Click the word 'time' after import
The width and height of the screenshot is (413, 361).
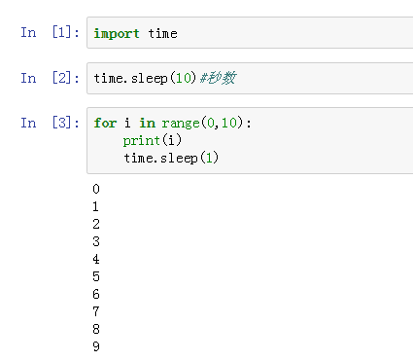pos(162,33)
